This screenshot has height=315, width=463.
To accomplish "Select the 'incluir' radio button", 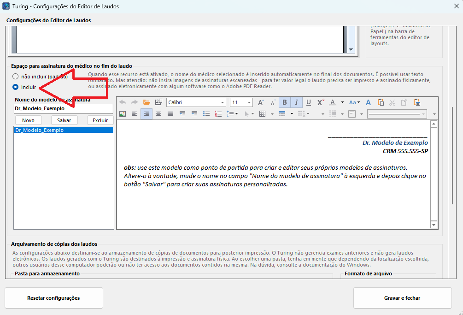I will [16, 87].
